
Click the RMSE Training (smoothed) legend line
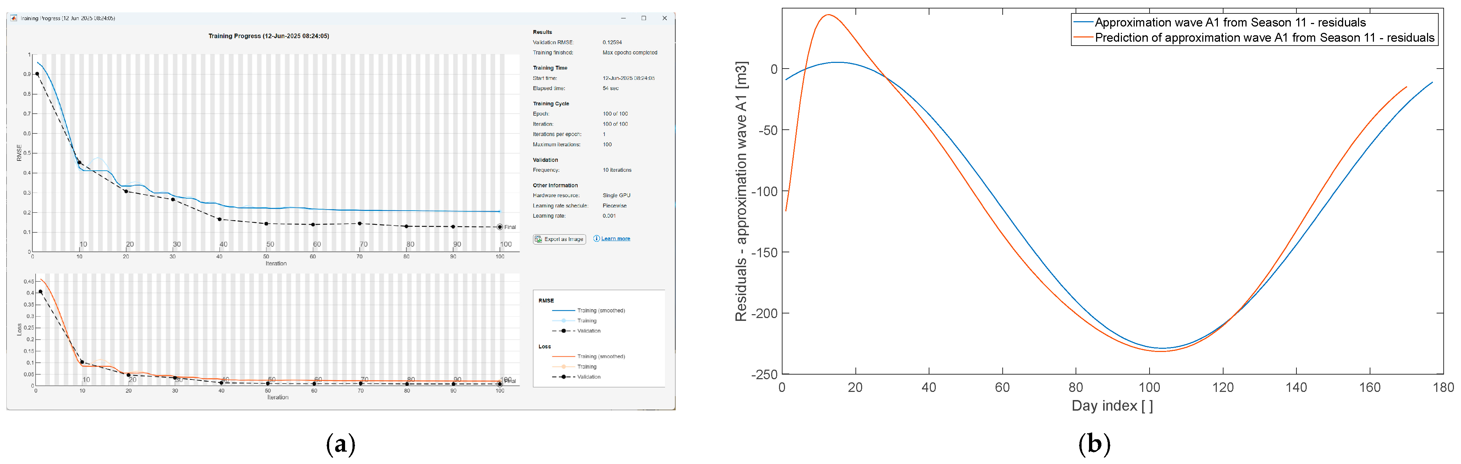563,311
